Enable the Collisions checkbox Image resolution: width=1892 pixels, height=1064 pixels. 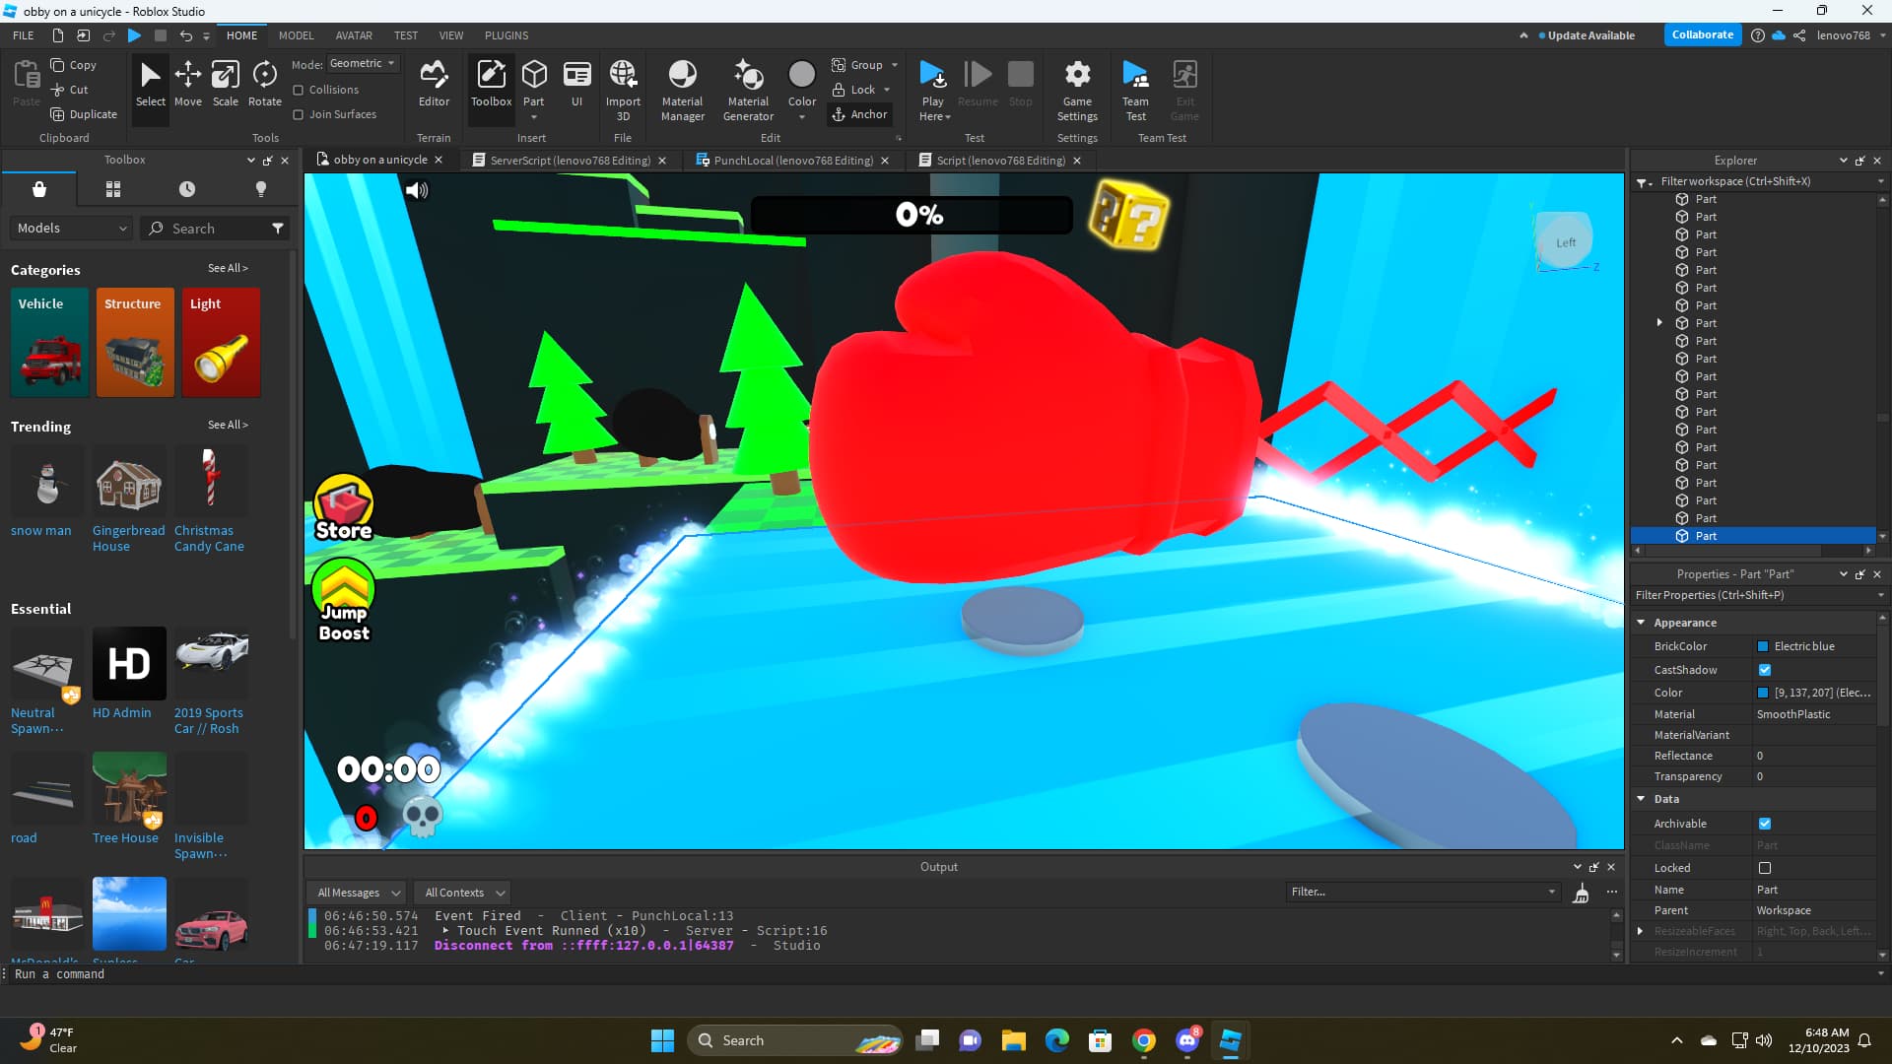pos(299,90)
